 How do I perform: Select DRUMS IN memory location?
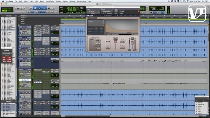(201, 105)
